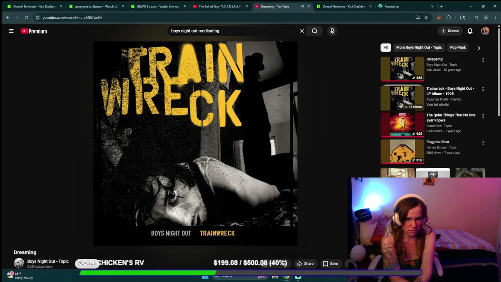Close the peteyplastic Stream tab

[x=123, y=6]
